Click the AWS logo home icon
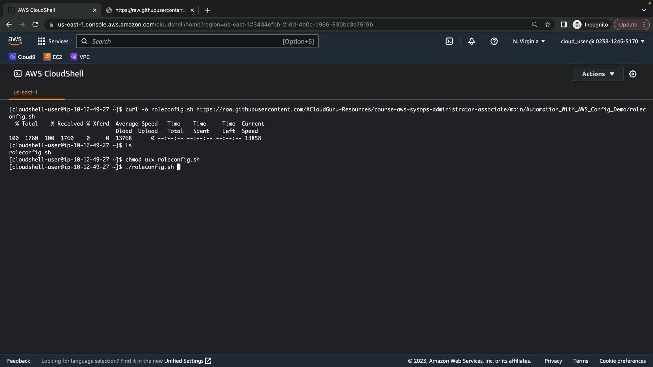The width and height of the screenshot is (653, 367). (x=15, y=41)
